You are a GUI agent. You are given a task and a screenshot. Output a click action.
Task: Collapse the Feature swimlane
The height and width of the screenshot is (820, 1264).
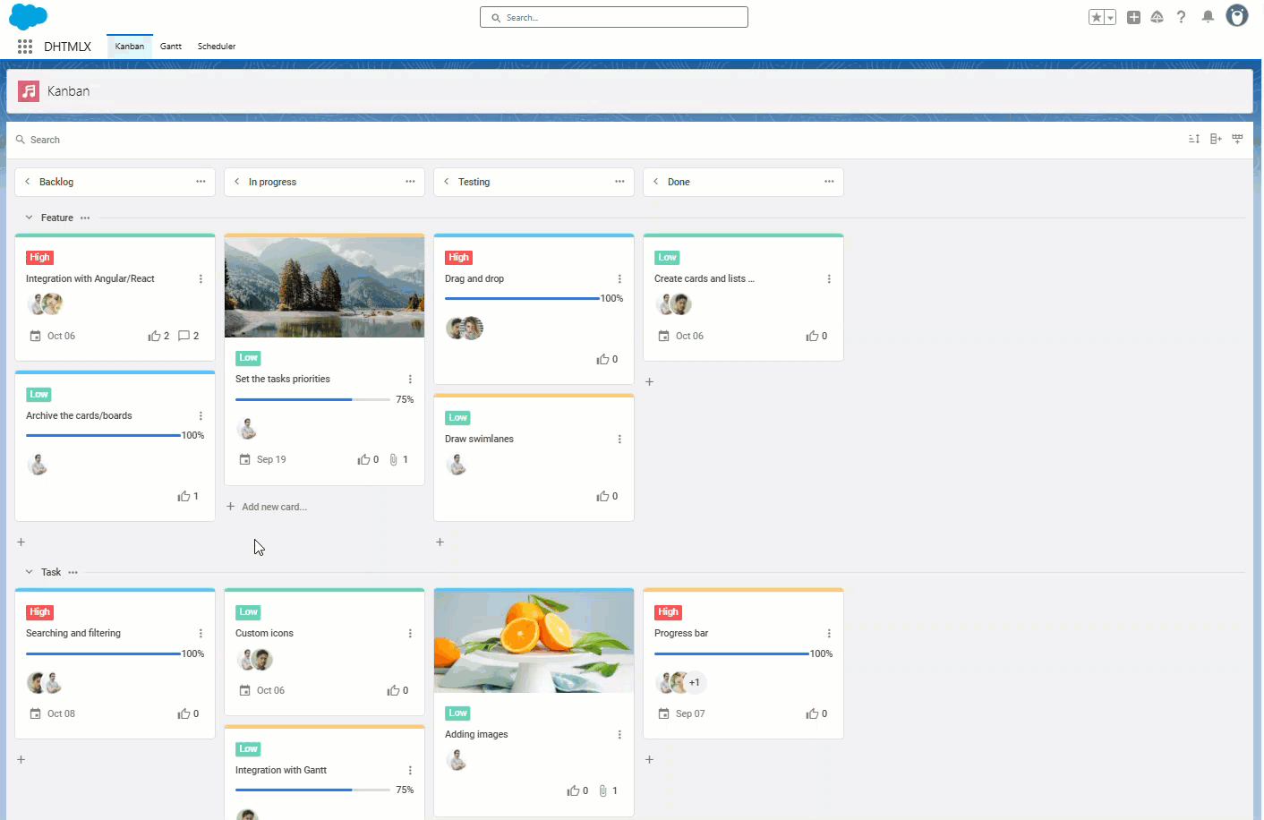tap(29, 218)
